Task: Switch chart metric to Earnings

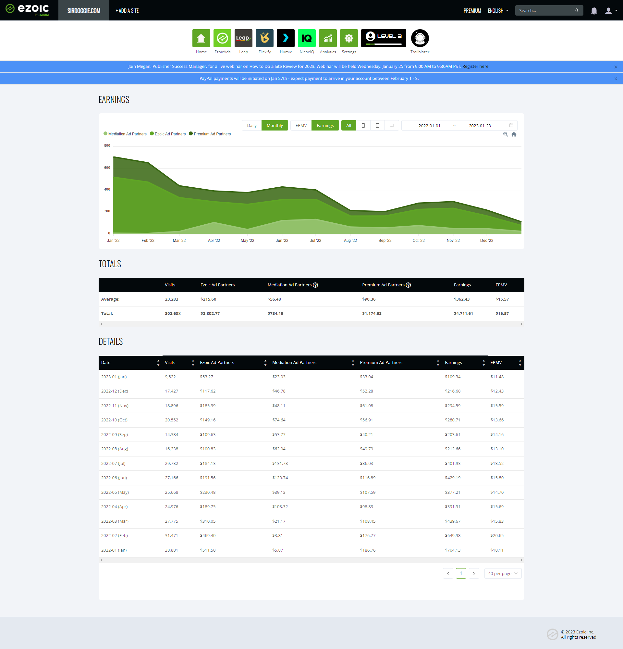Action: [x=325, y=126]
